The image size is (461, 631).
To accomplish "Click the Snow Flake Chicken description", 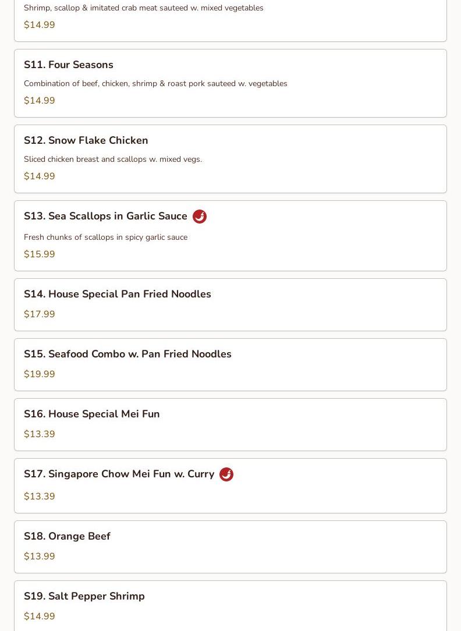I will (x=113, y=159).
